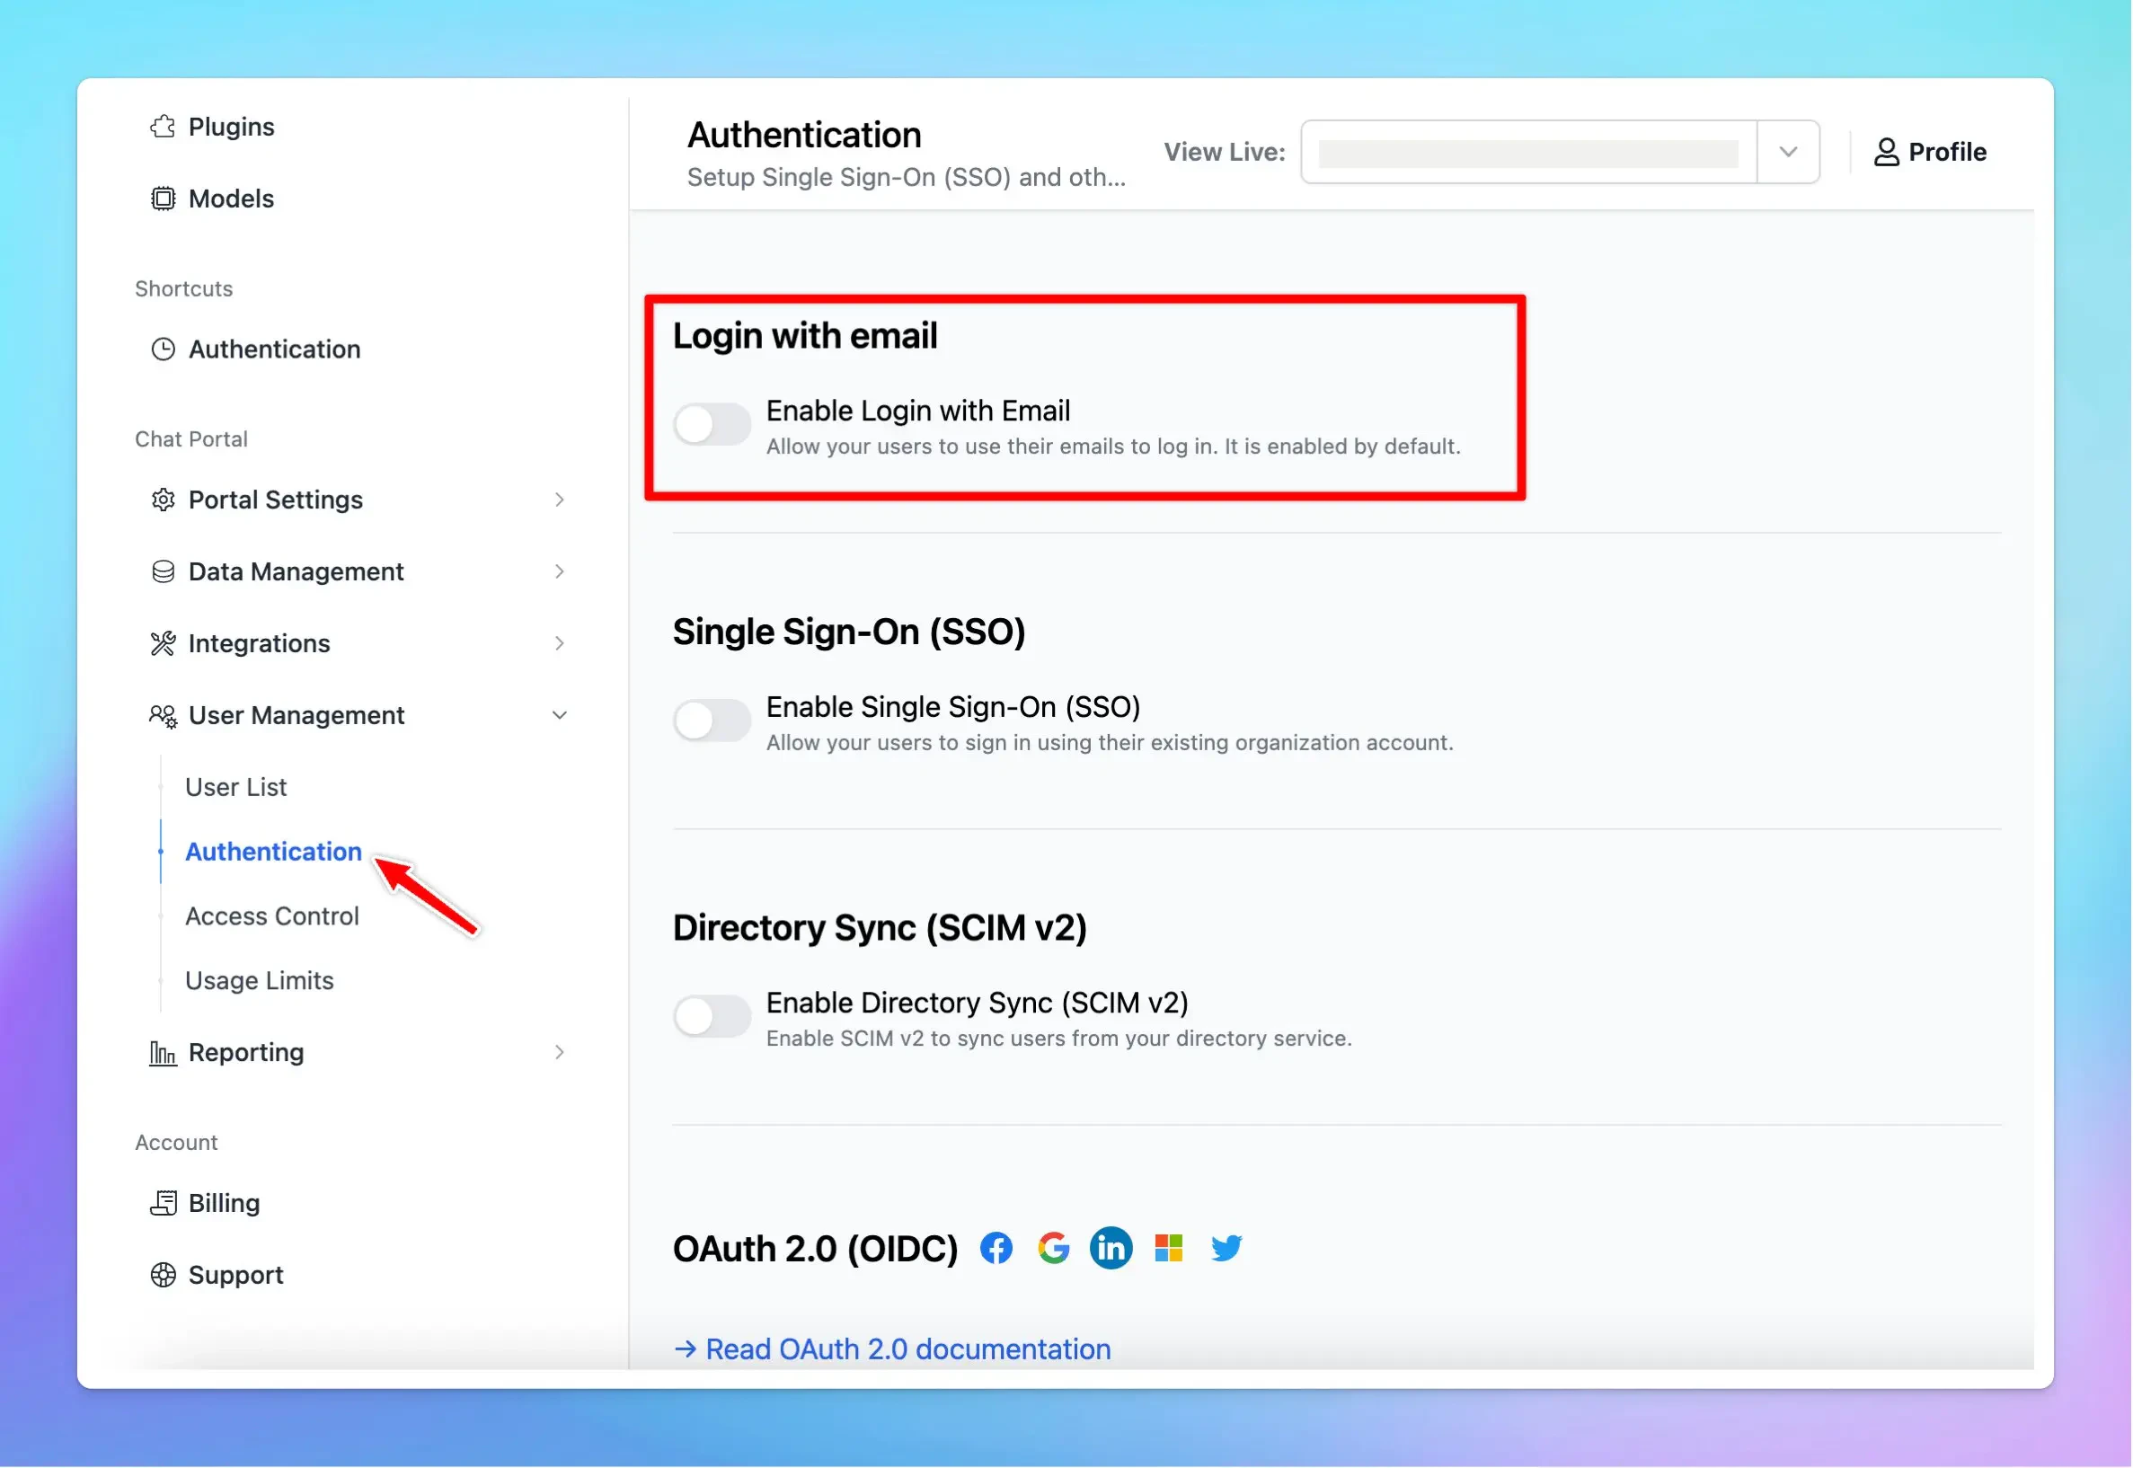Expand Portal Settings chevron
The width and height of the screenshot is (2133, 1468).
click(x=559, y=500)
